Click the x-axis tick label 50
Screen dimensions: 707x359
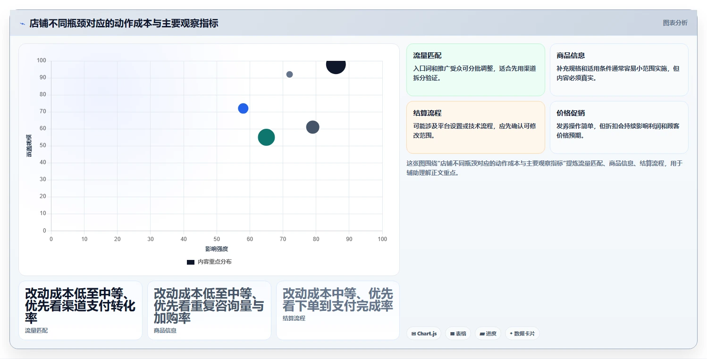(x=217, y=239)
